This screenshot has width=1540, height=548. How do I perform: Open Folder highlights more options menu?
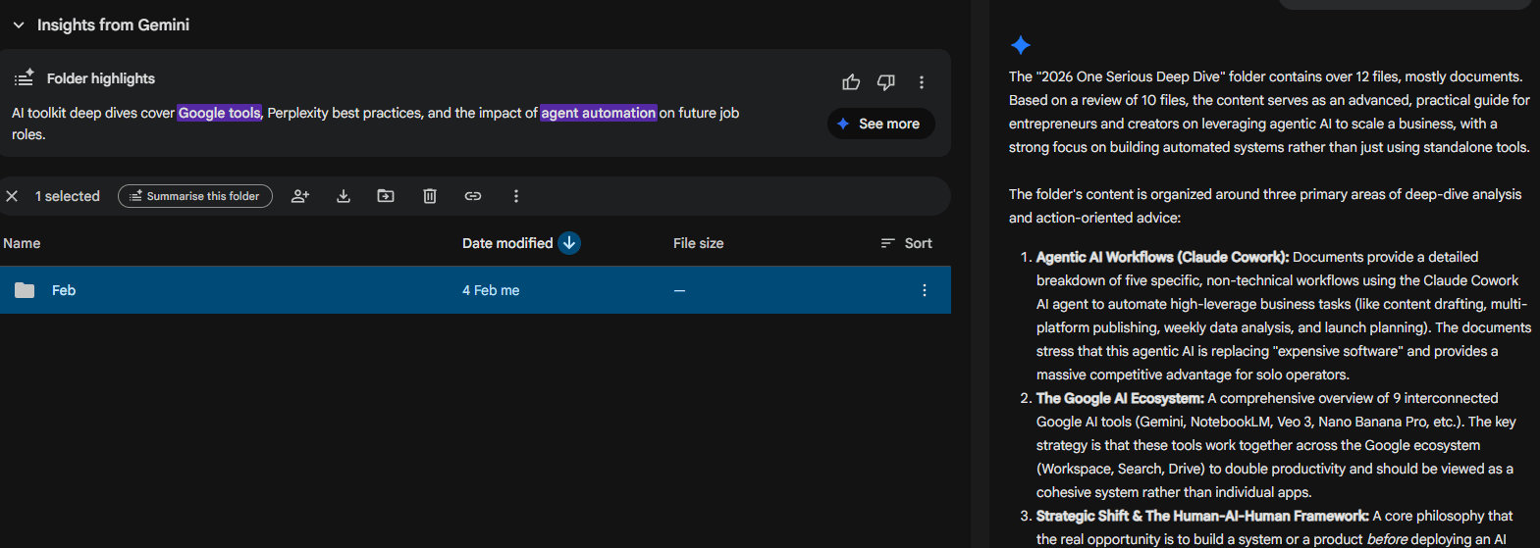click(x=921, y=82)
